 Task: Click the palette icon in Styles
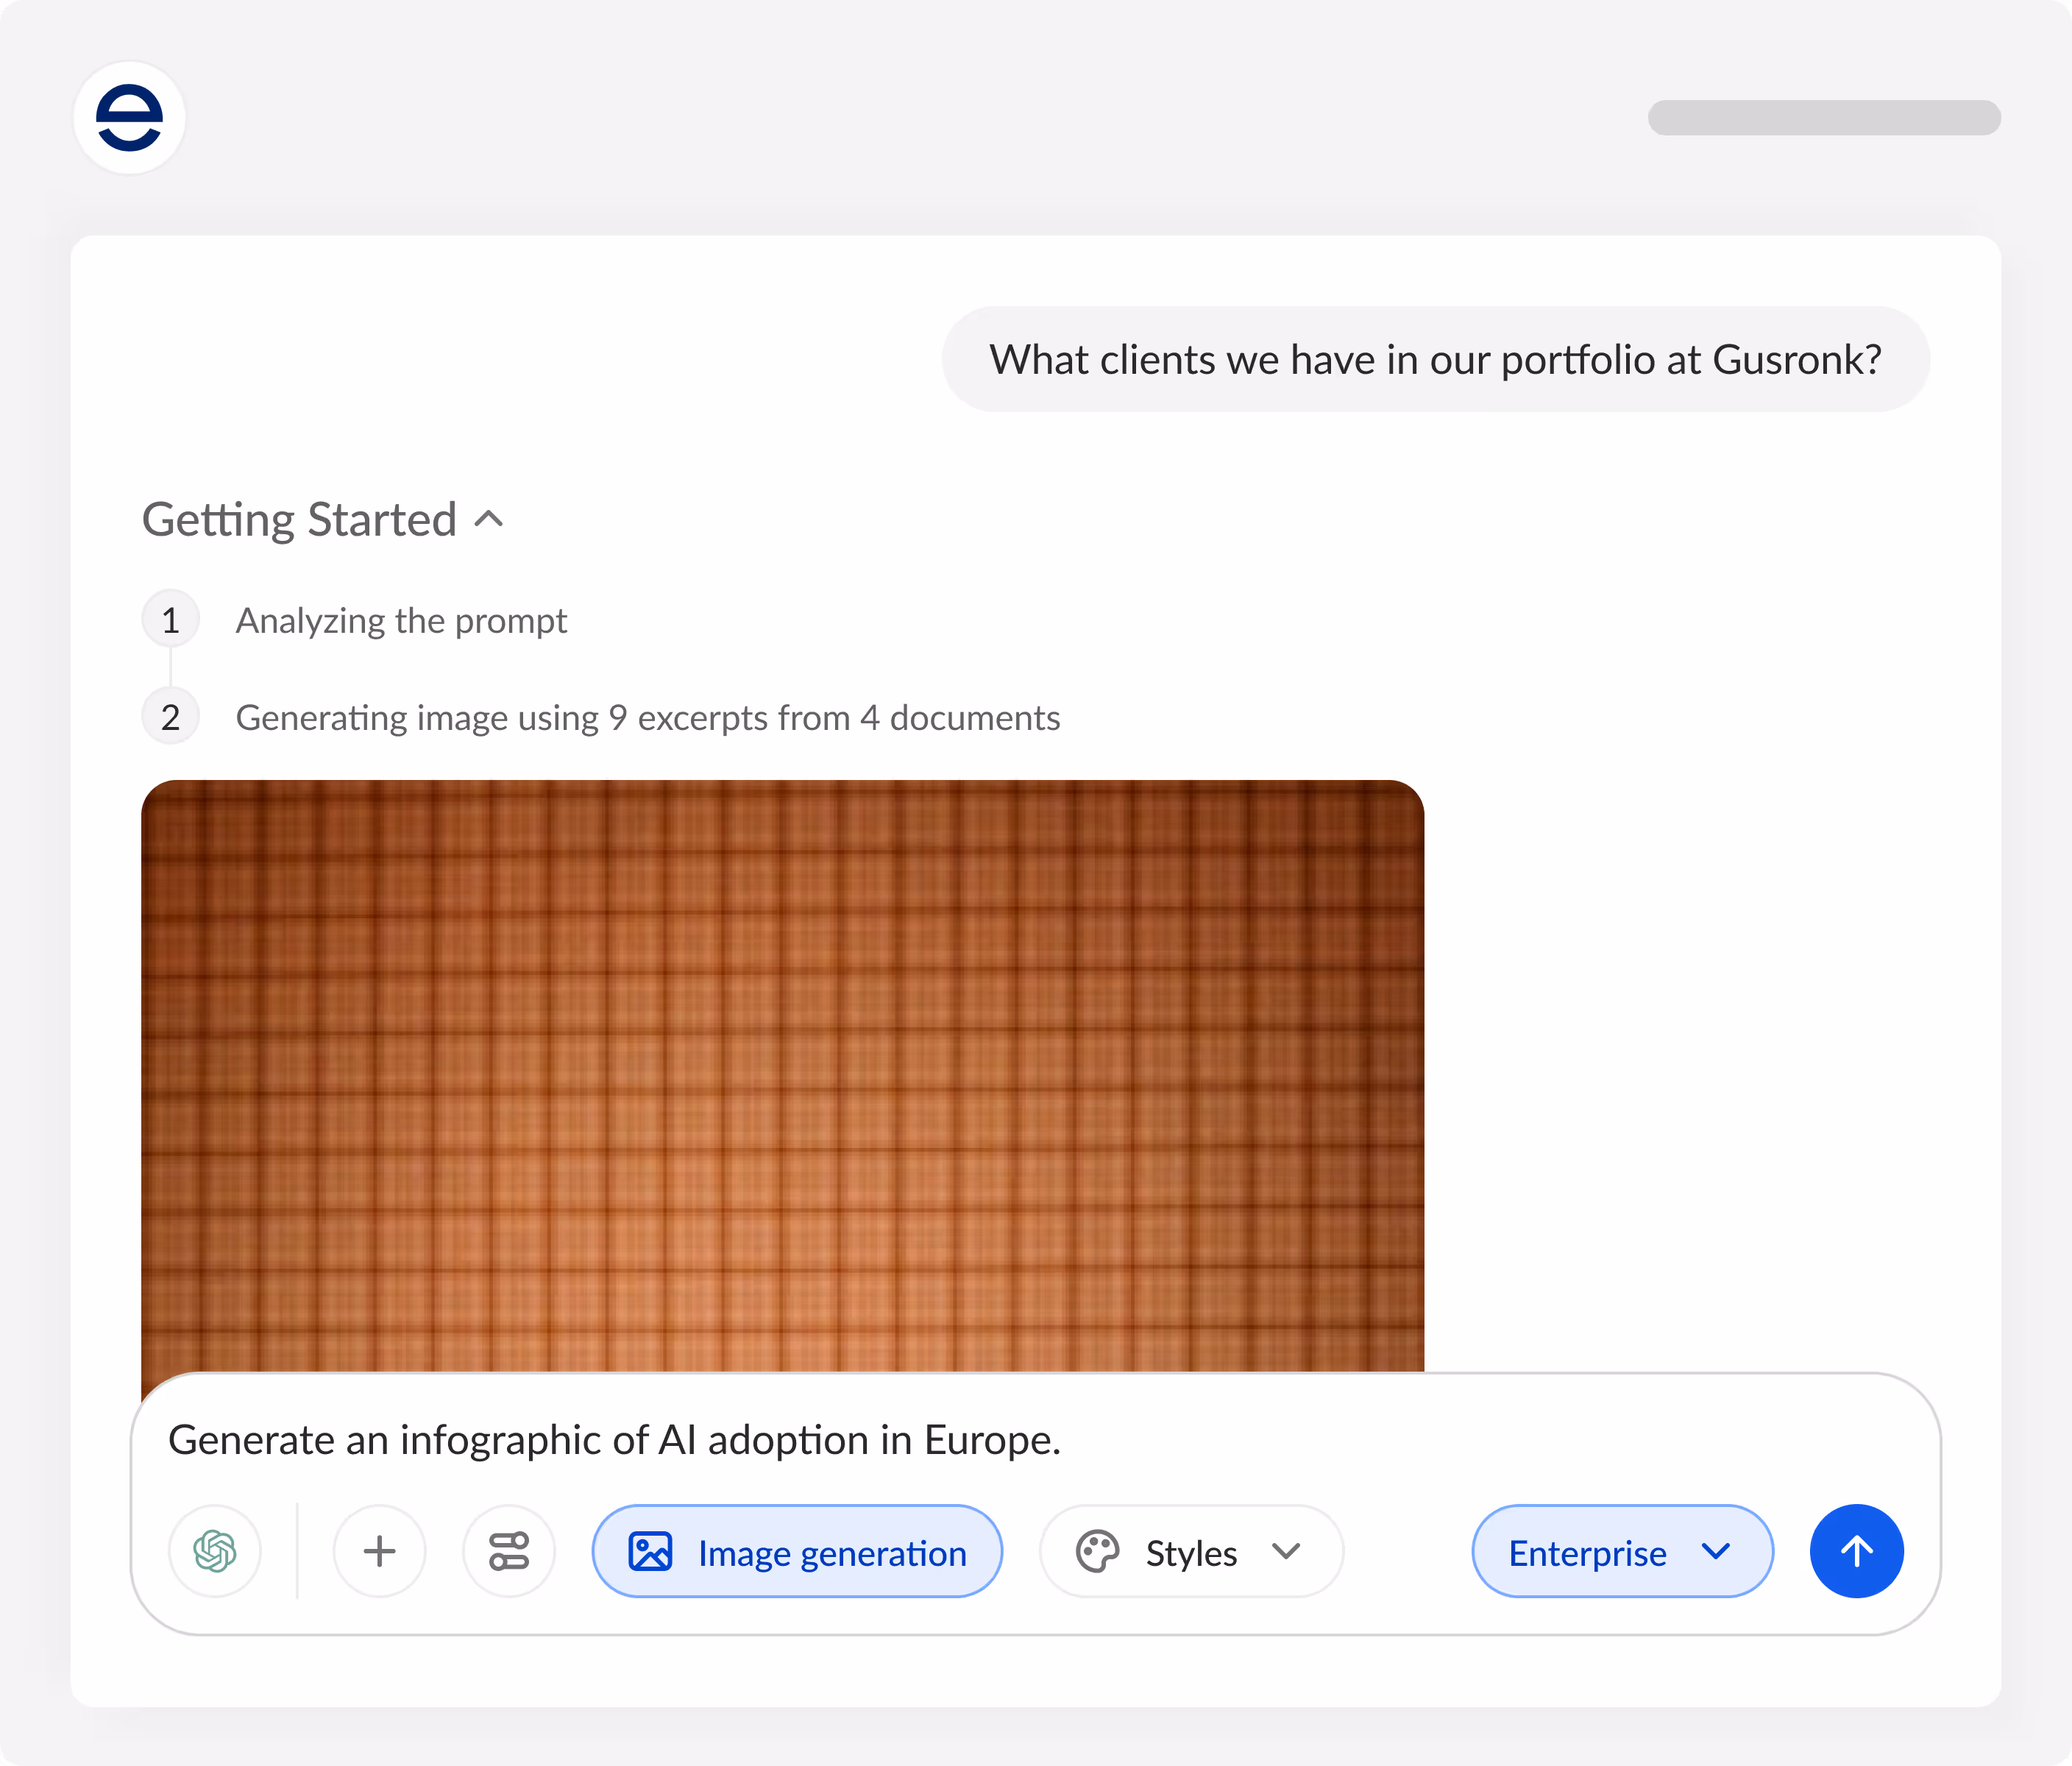click(x=1097, y=1552)
